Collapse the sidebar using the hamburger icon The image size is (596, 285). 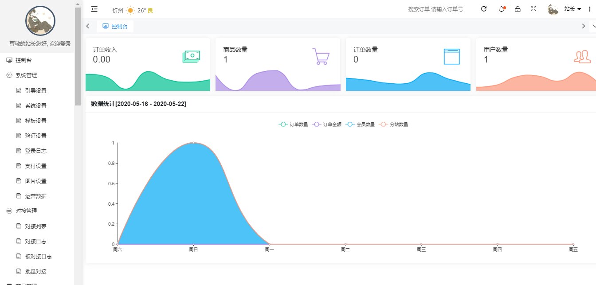pyautogui.click(x=94, y=8)
